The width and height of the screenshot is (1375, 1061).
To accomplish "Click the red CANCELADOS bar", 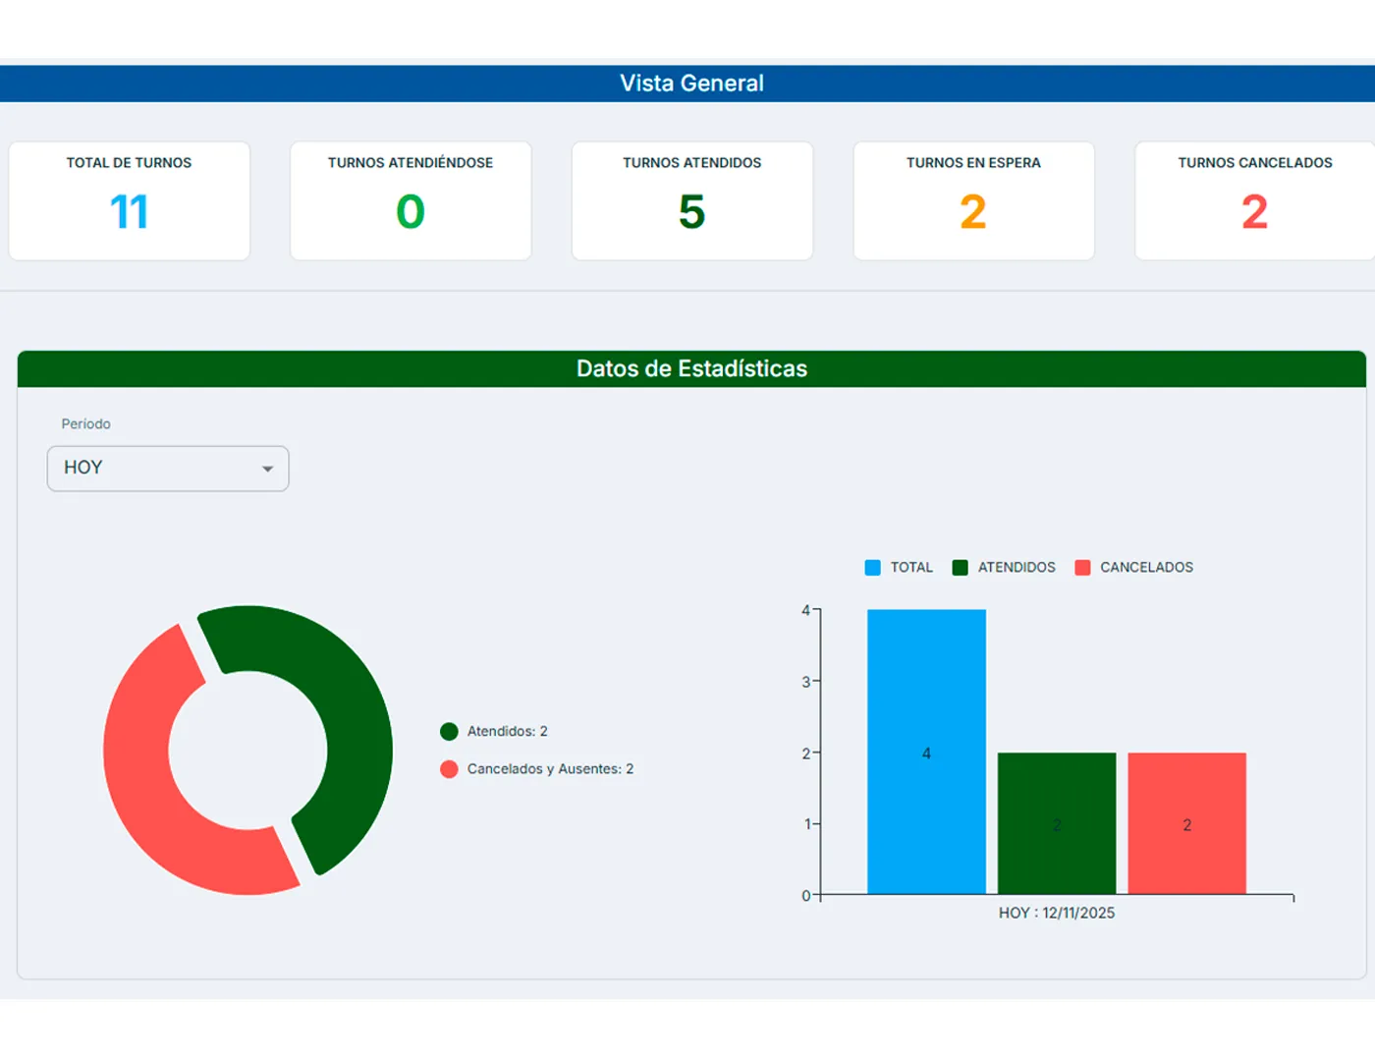I will click(x=1186, y=823).
